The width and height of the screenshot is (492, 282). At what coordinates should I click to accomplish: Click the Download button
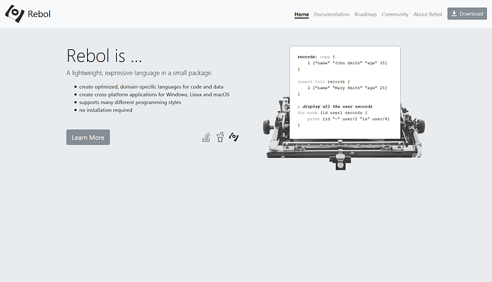click(x=467, y=14)
